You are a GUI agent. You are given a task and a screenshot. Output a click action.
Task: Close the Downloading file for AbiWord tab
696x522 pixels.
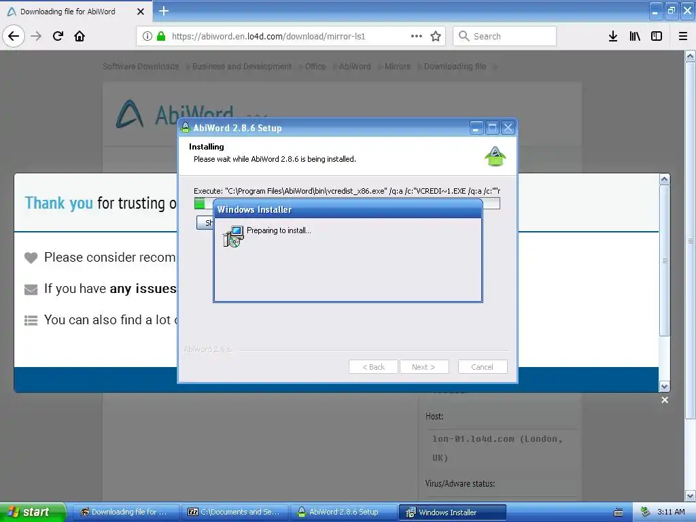click(141, 12)
